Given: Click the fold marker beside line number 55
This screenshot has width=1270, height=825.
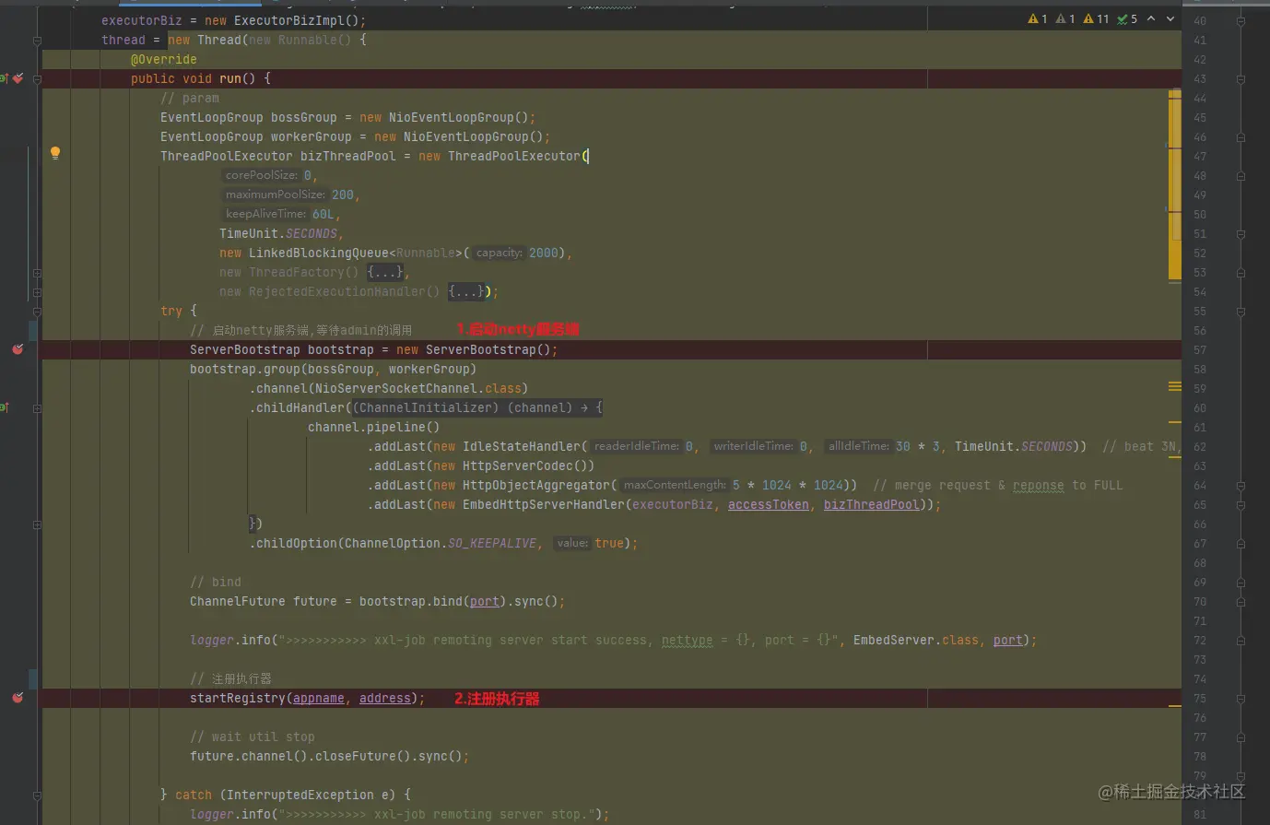Looking at the screenshot, I should (x=1241, y=312).
